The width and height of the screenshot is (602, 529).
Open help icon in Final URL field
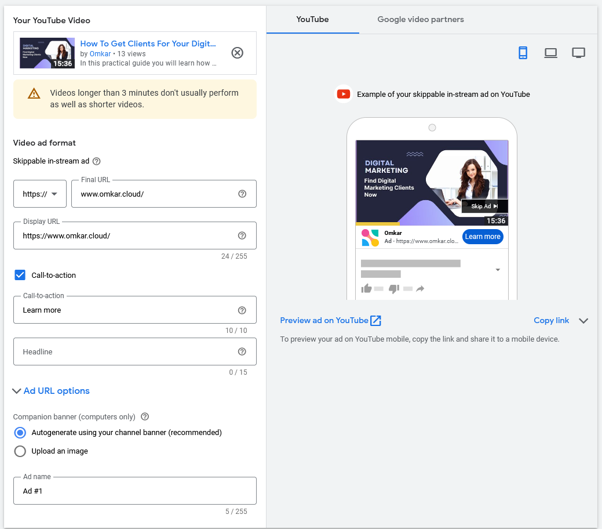[x=242, y=194]
